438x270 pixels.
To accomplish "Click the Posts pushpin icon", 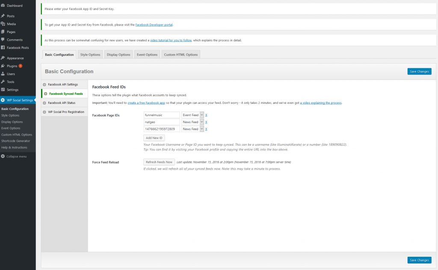I will coord(3,16).
